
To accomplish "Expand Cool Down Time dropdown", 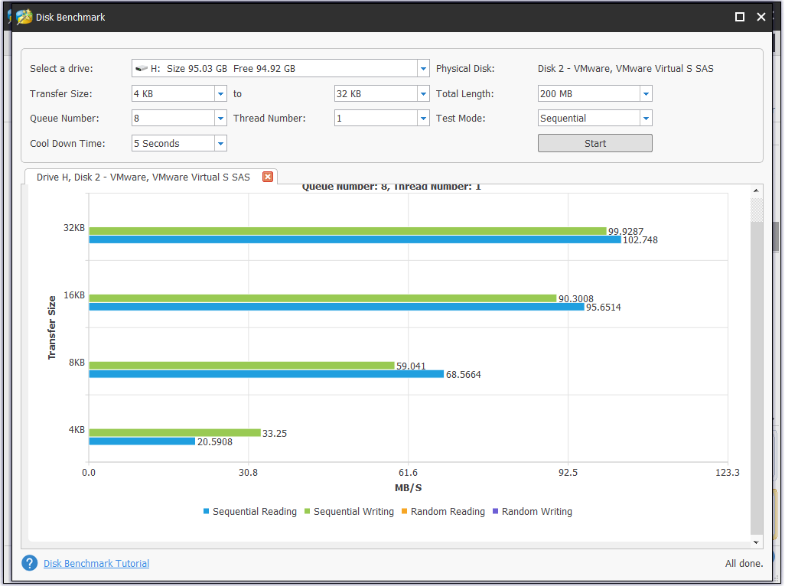I will pyautogui.click(x=220, y=144).
